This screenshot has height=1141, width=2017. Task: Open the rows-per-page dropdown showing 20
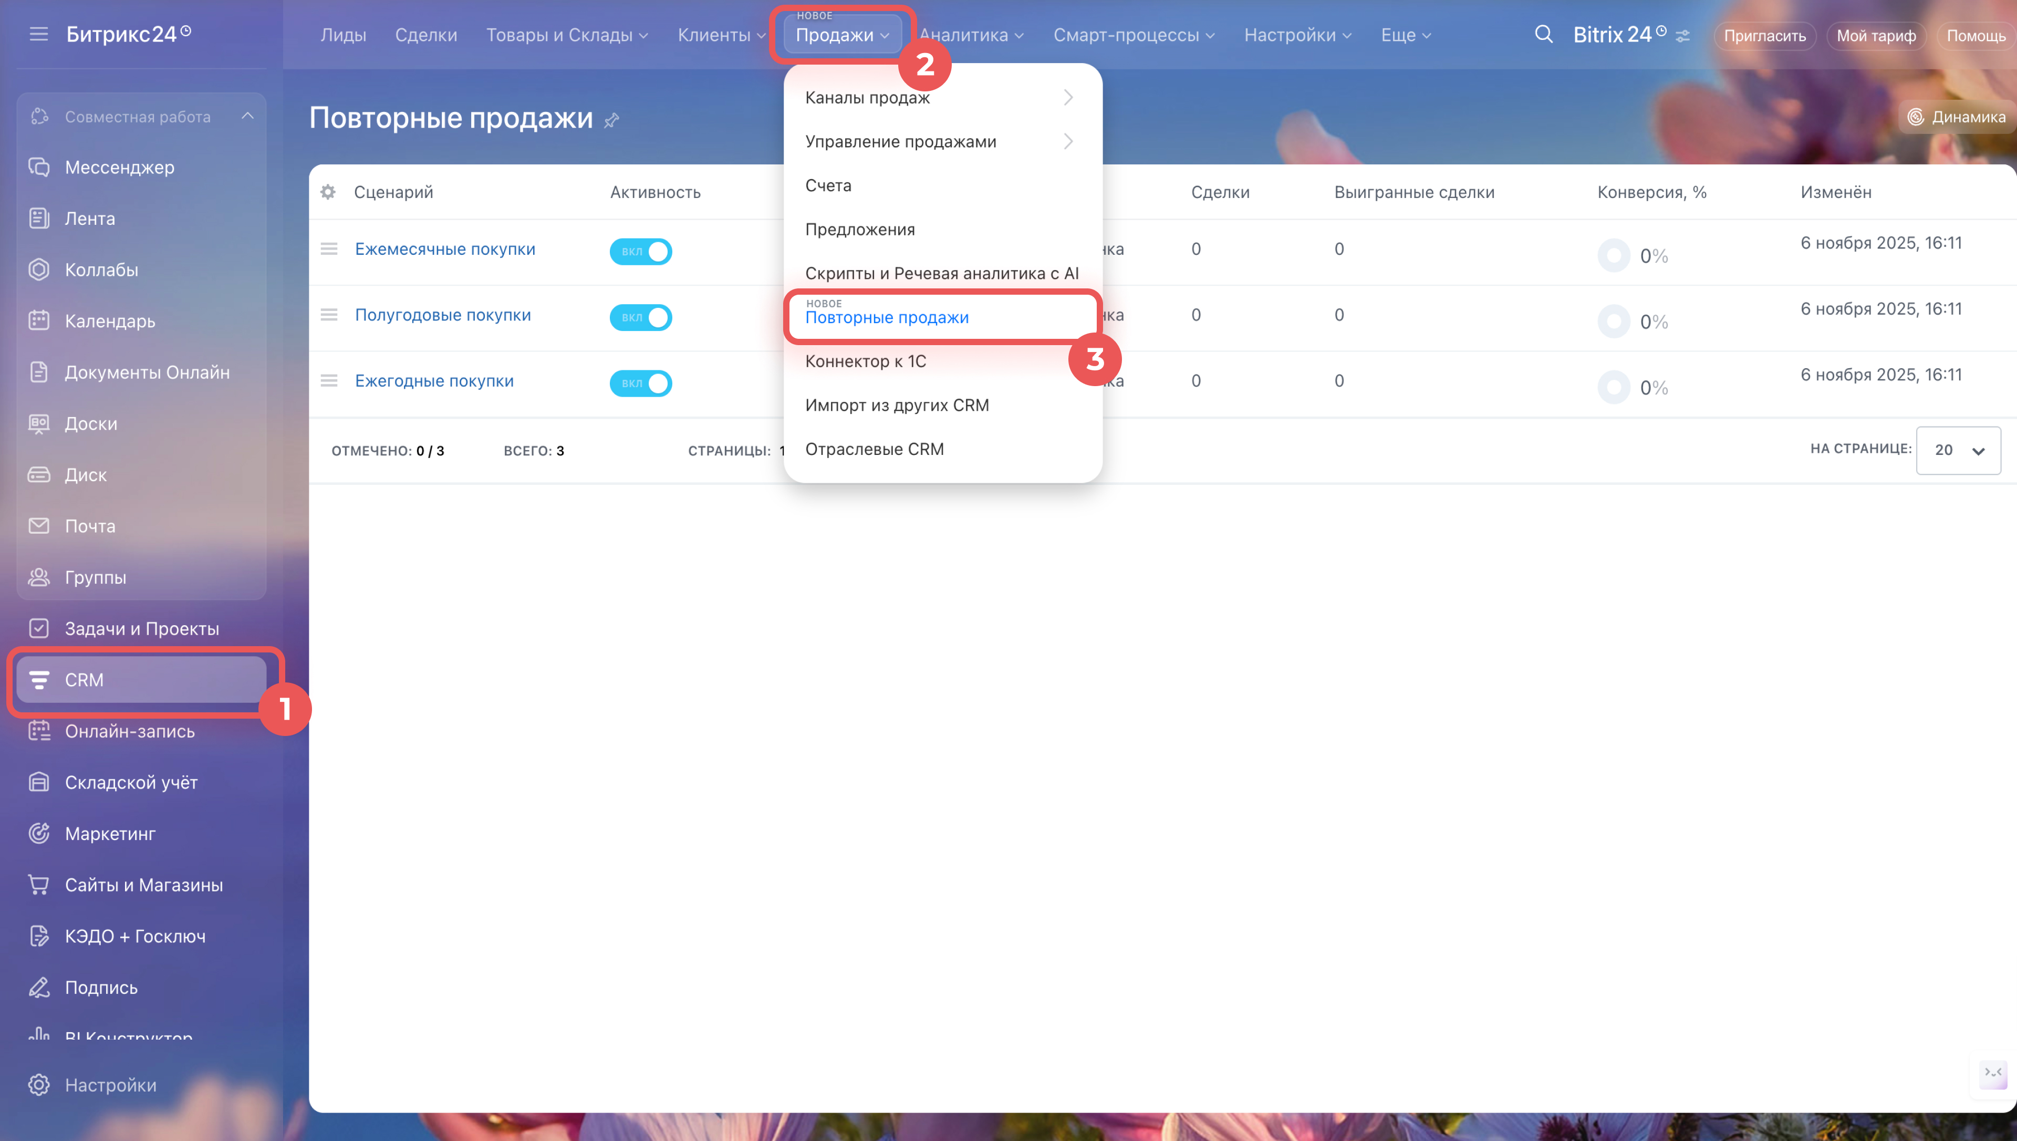pos(1958,450)
